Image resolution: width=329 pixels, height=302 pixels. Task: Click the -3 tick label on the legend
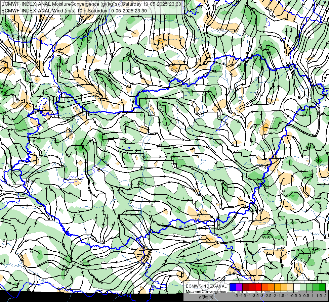261,296
